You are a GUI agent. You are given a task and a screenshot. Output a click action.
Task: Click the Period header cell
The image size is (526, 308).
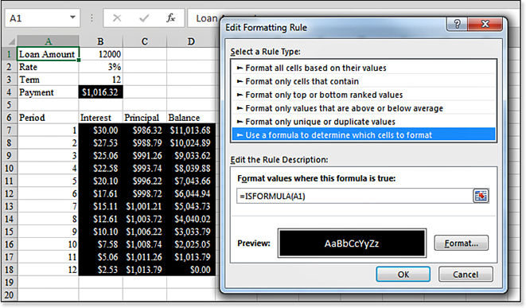click(48, 118)
